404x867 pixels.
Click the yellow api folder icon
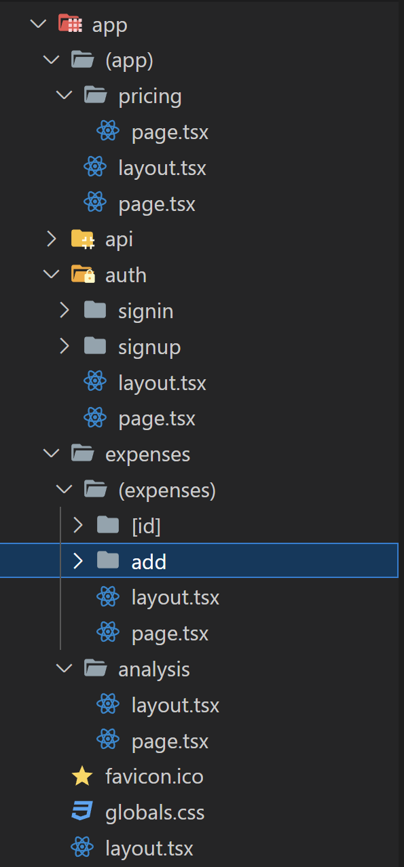click(x=83, y=239)
